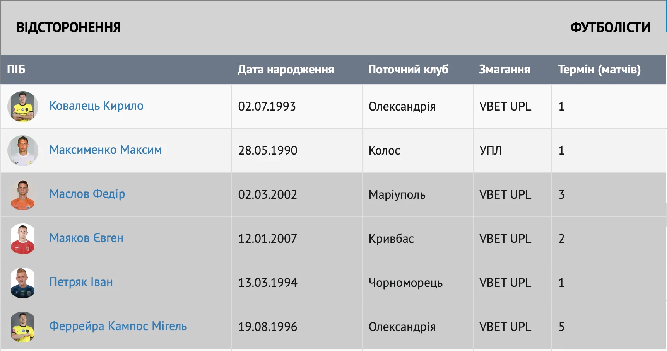
Task: Click the Маріуполь club cell
Action: pyautogui.click(x=397, y=195)
